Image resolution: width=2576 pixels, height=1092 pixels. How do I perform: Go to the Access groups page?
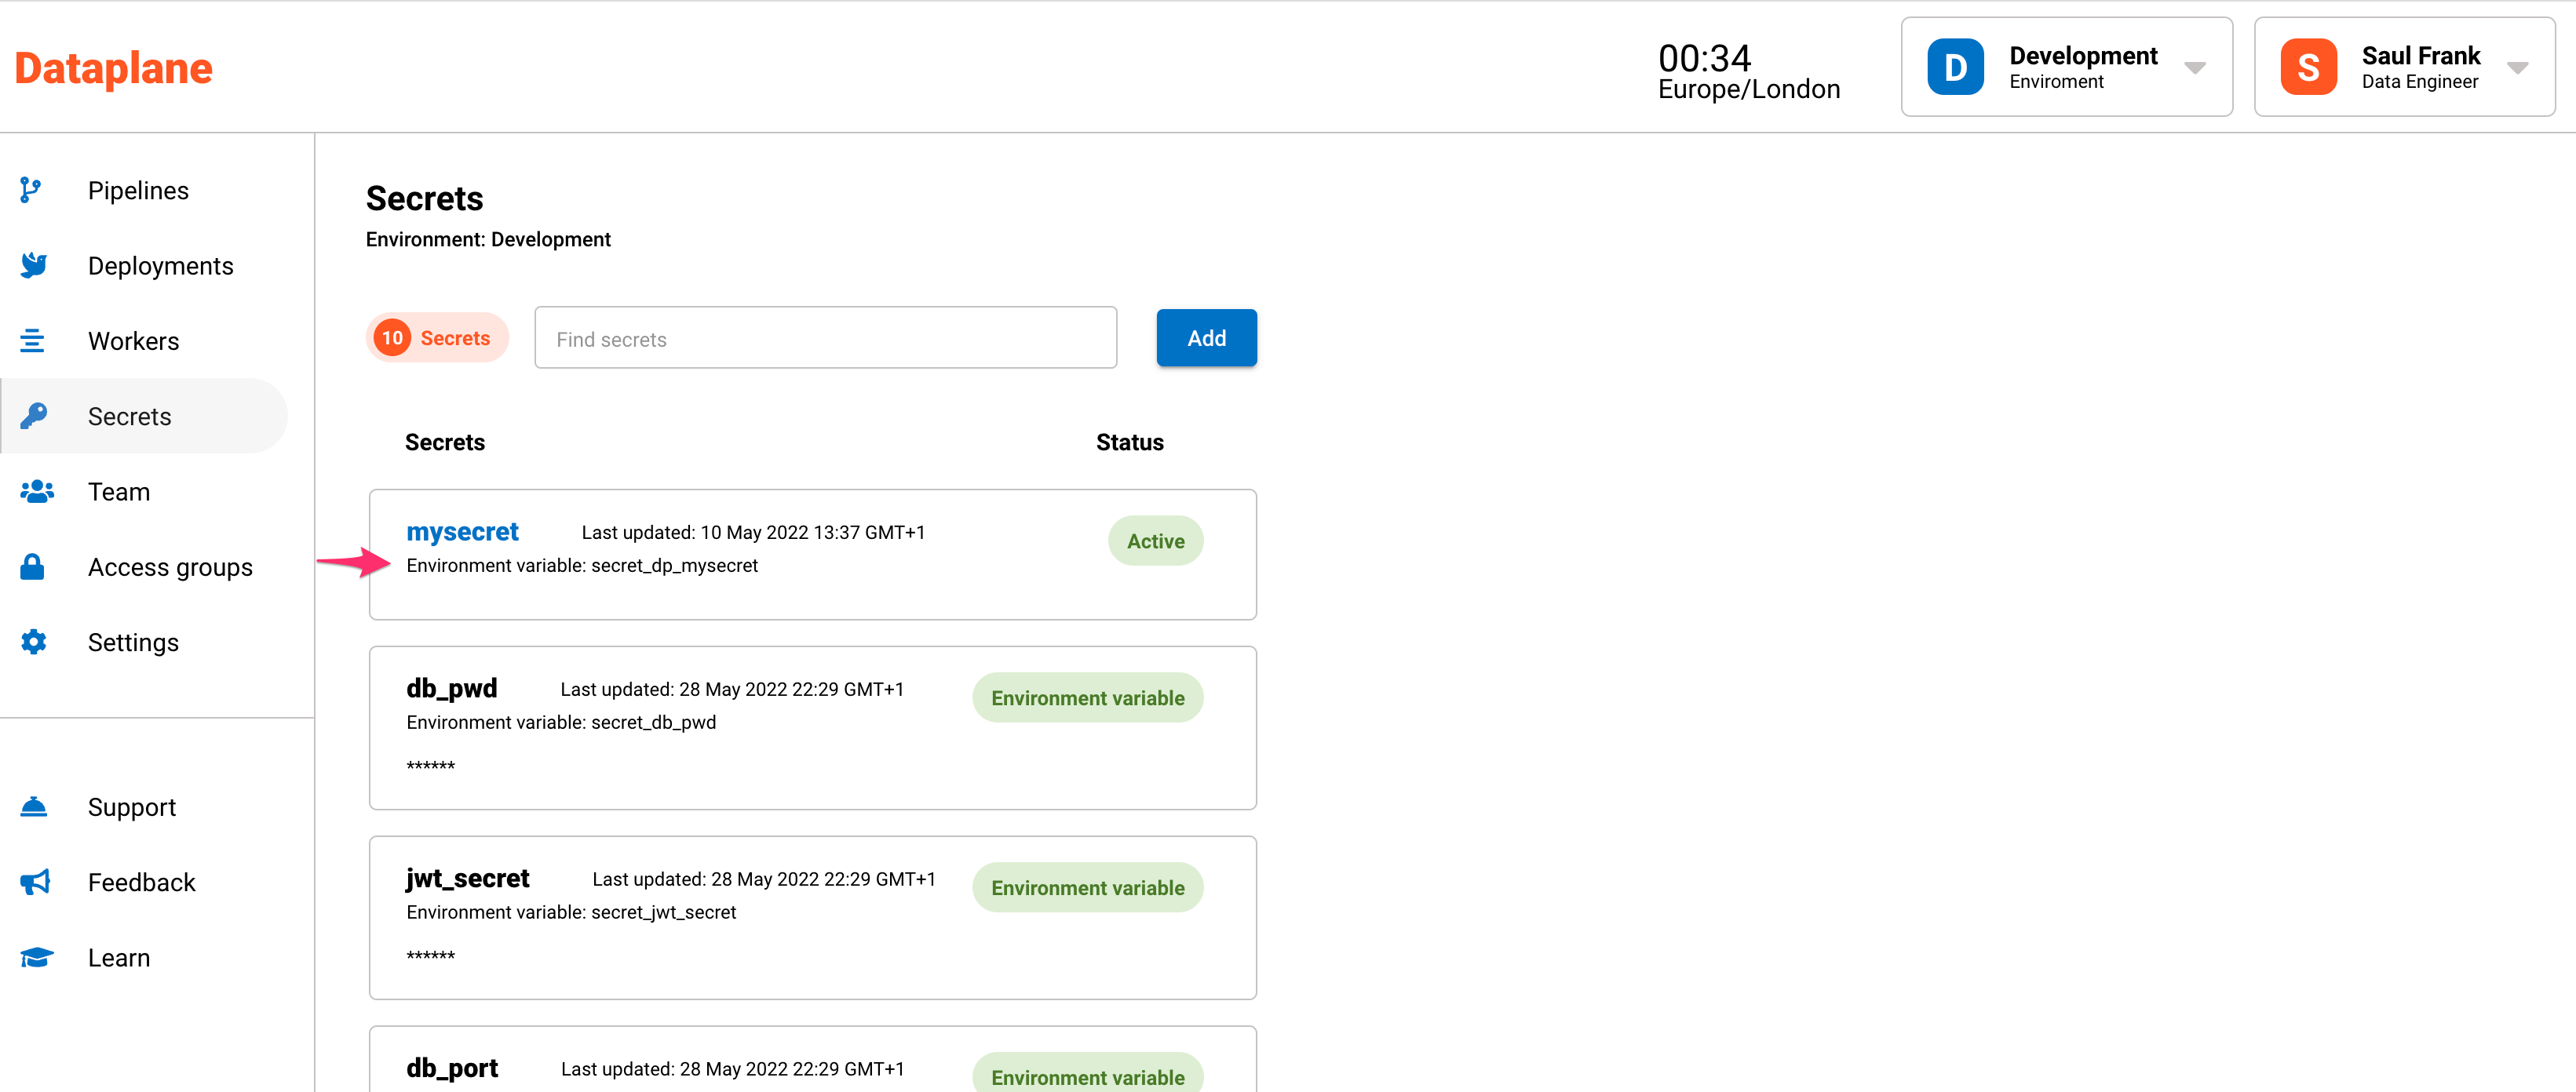(x=170, y=566)
